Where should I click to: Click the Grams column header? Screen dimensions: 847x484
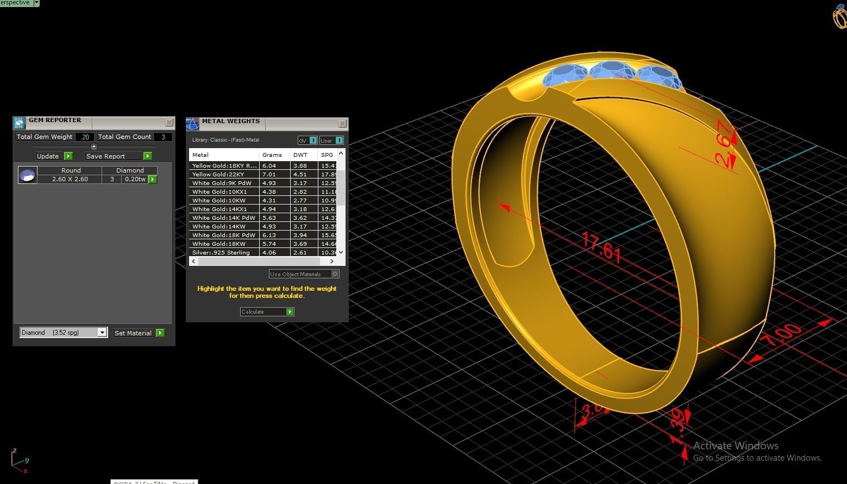point(274,155)
